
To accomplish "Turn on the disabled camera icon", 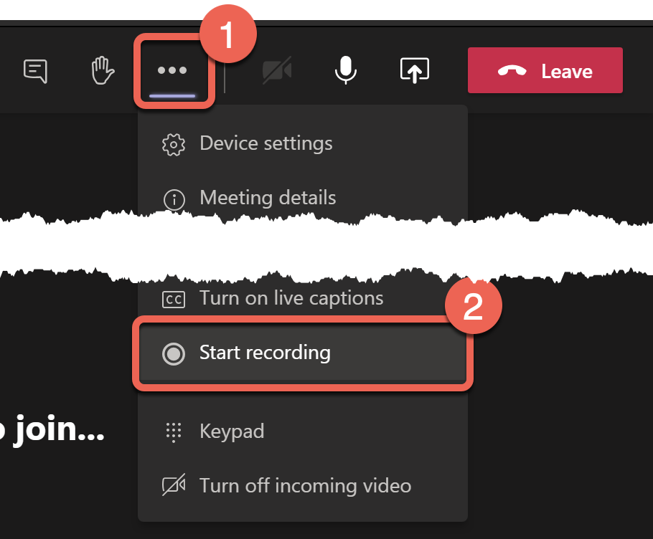I will click(278, 70).
